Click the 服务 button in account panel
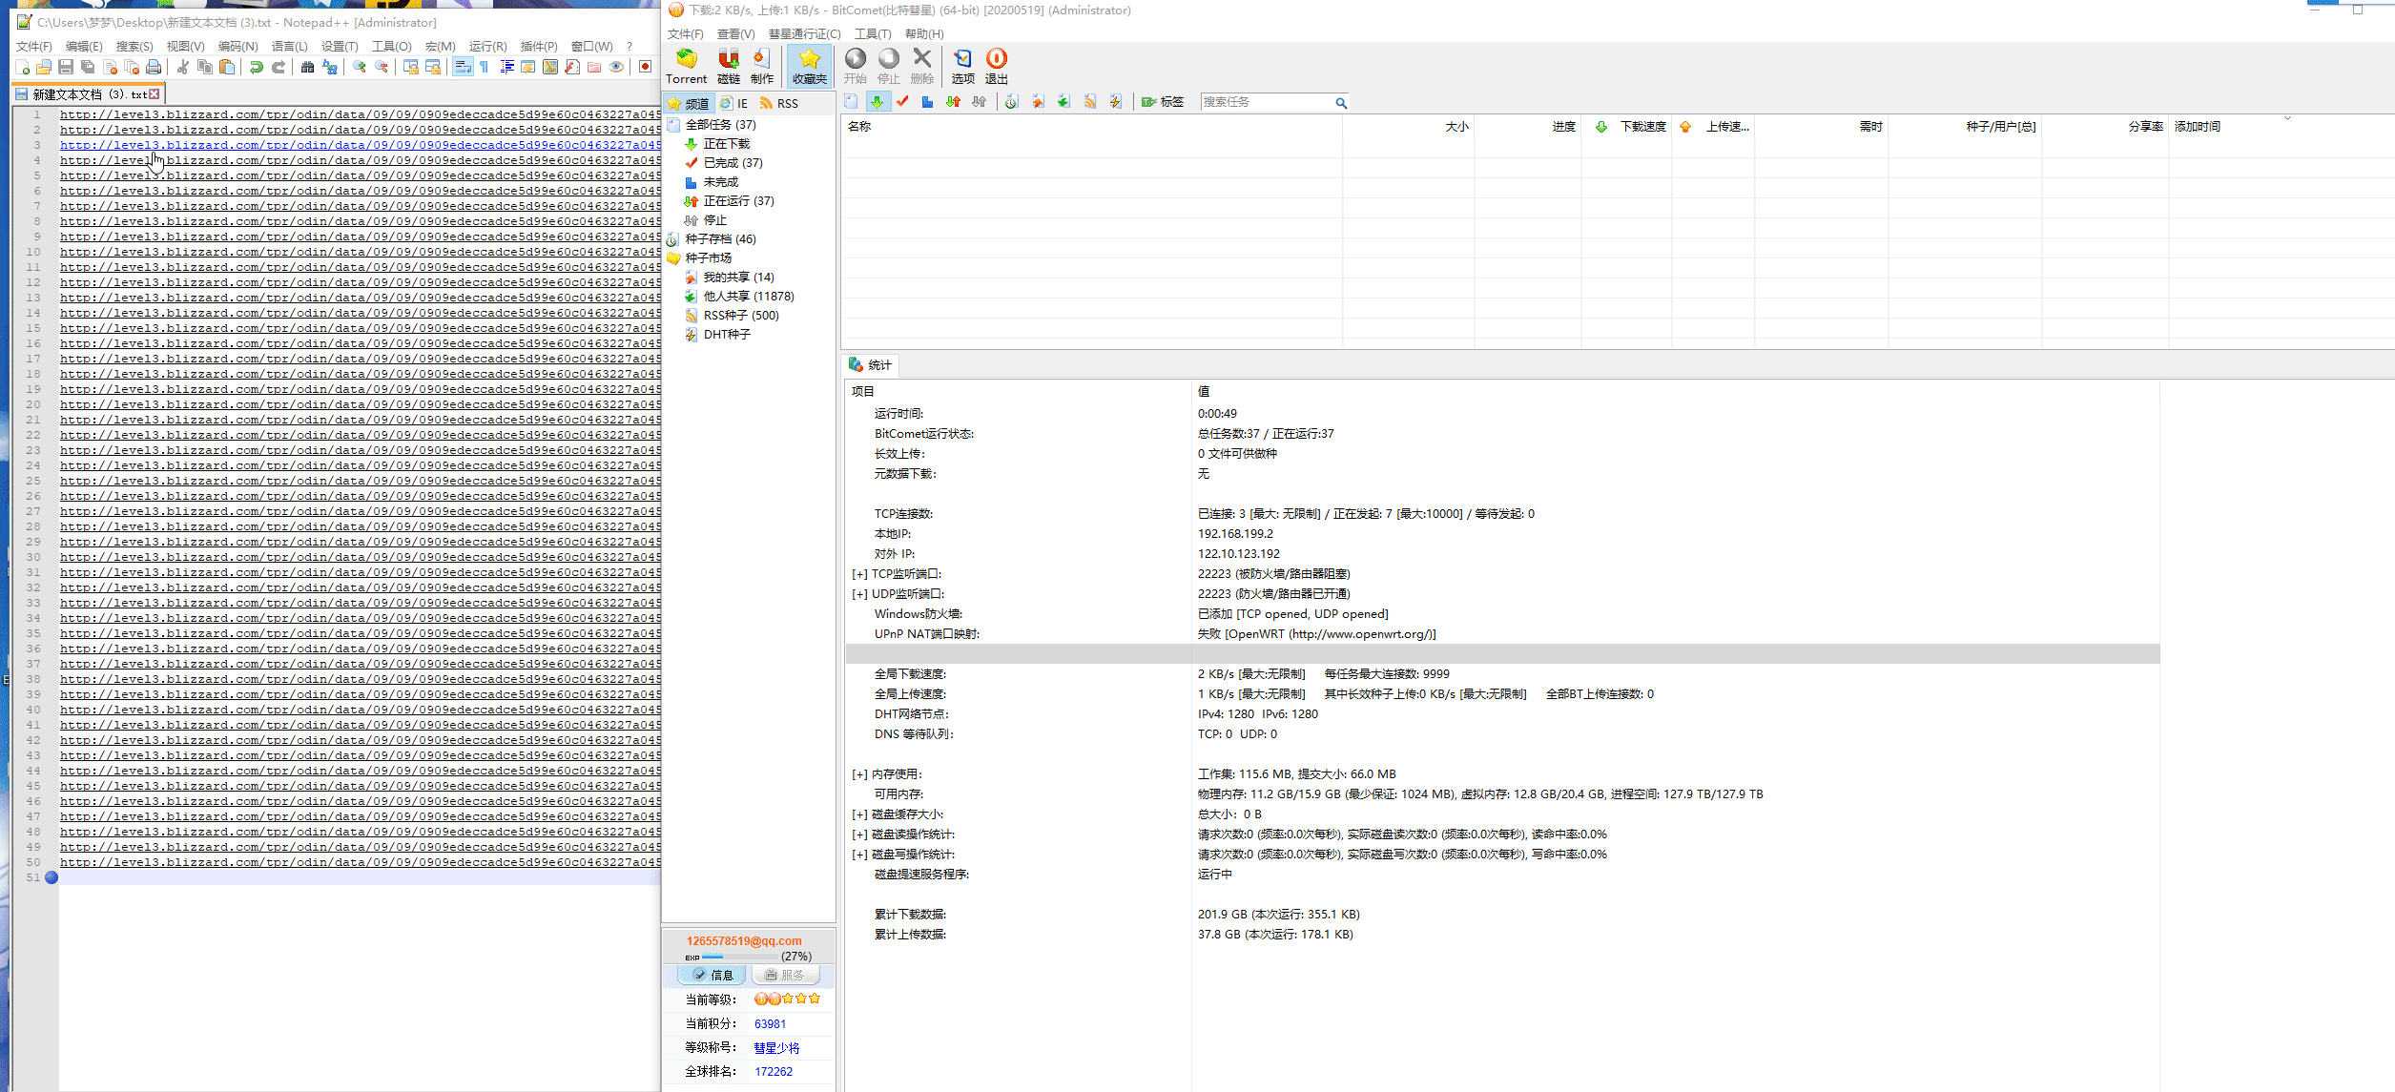The height and width of the screenshot is (1092, 2395). 785,975
